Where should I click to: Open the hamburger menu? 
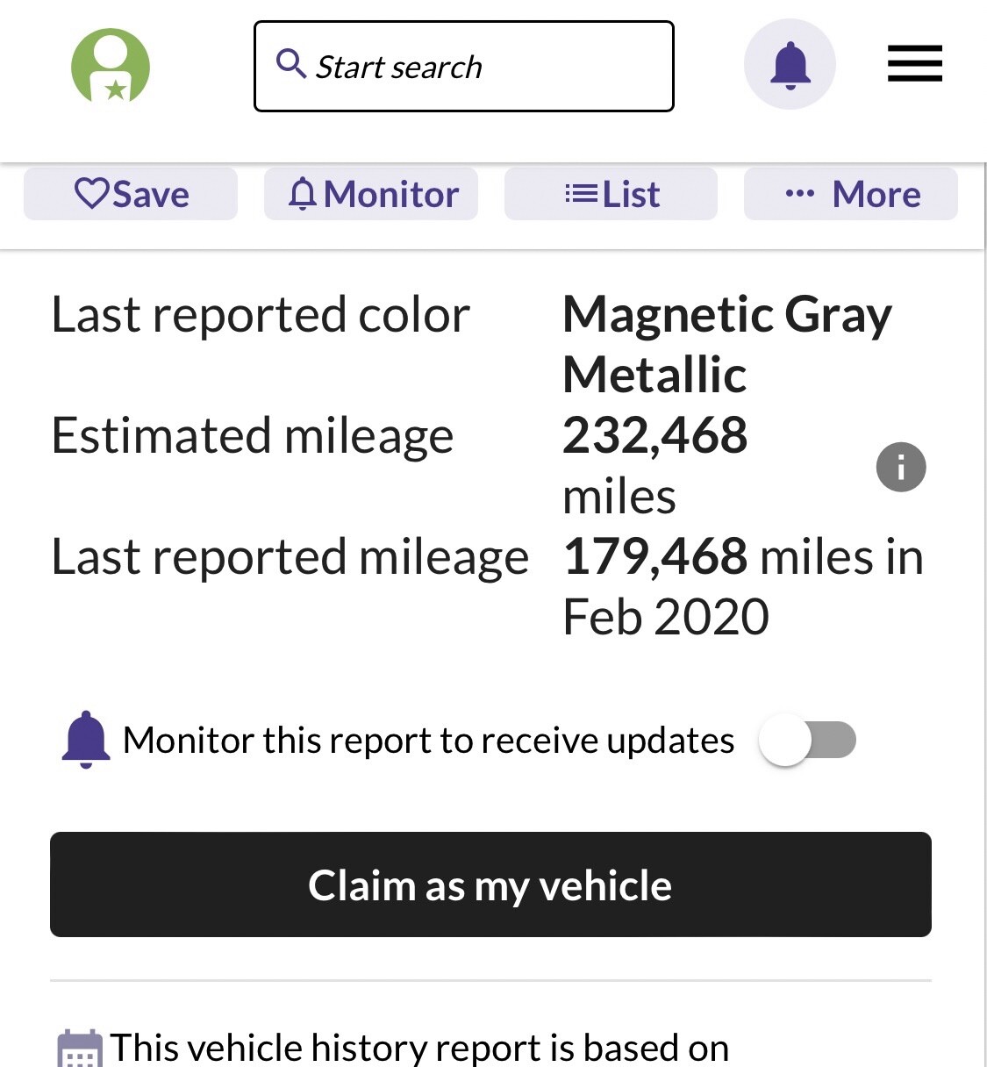pyautogui.click(x=914, y=64)
